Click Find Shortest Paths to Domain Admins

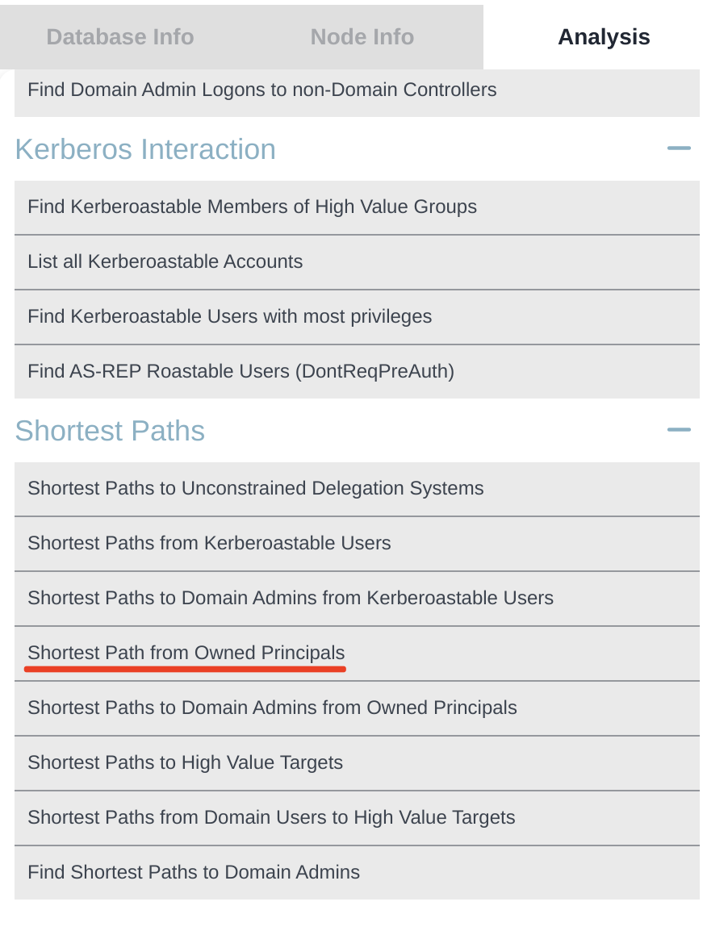pyautogui.click(x=194, y=873)
